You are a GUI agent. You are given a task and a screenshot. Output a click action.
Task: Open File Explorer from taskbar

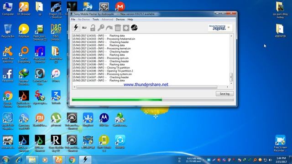click(32, 160)
